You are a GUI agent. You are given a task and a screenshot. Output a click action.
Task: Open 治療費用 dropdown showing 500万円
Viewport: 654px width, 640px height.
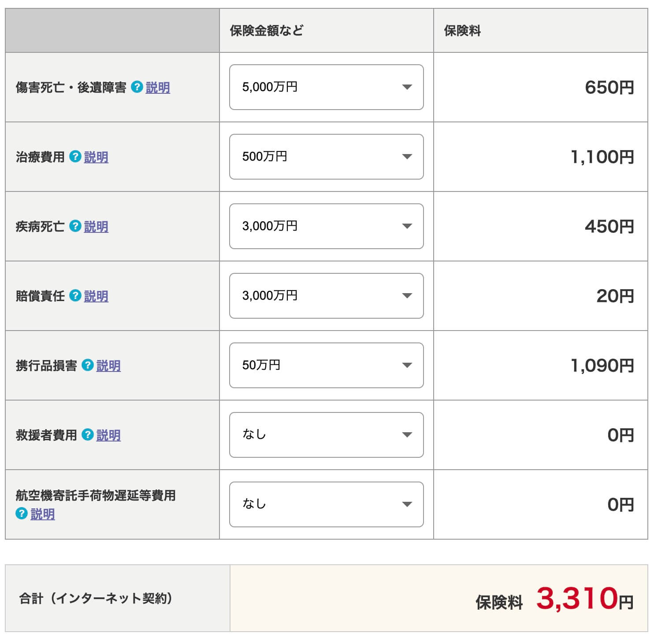click(326, 157)
